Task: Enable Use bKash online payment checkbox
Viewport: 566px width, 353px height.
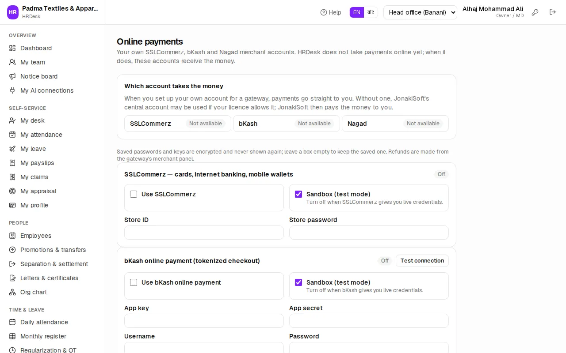Action: [134, 282]
